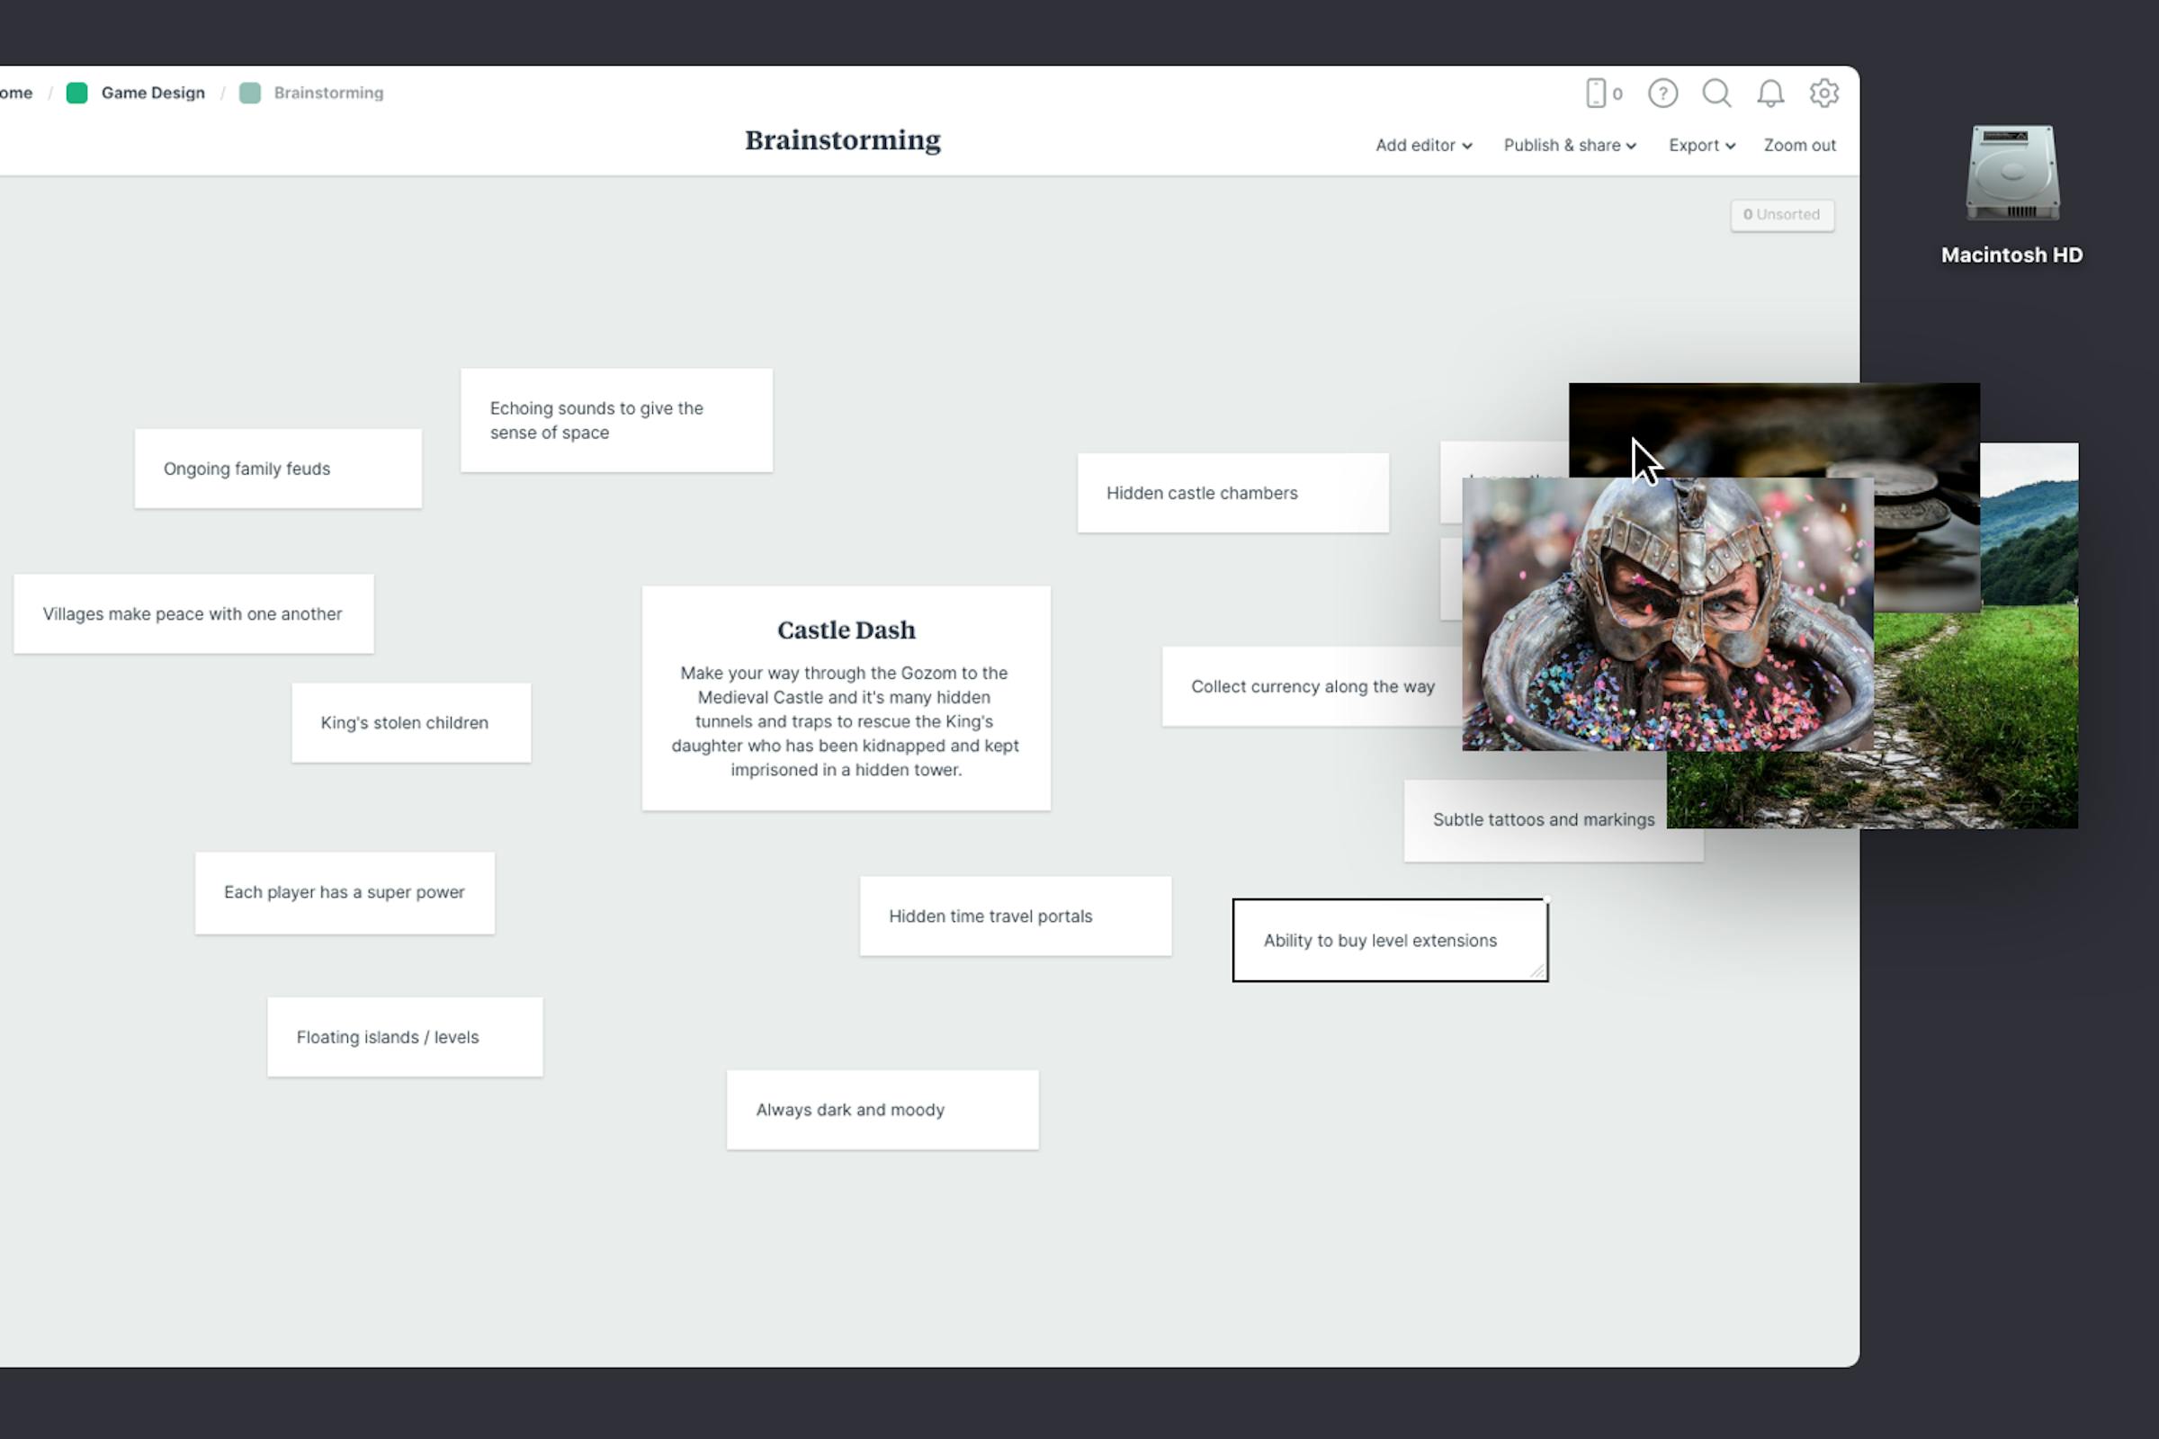Screen dimensions: 2159x1439
Task: Click the Zoom out button
Action: click(x=1799, y=145)
